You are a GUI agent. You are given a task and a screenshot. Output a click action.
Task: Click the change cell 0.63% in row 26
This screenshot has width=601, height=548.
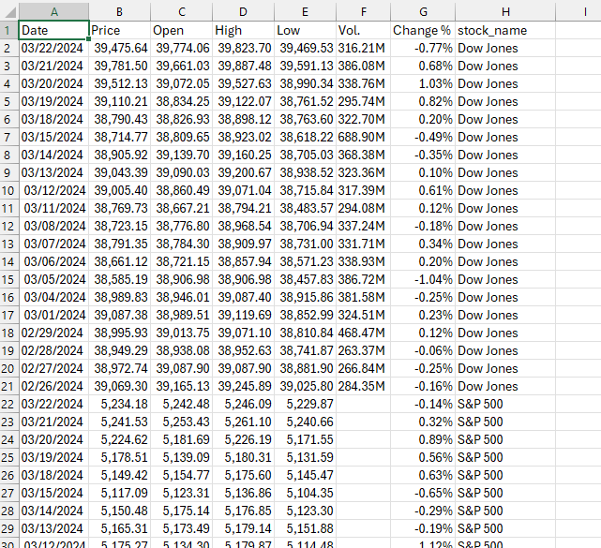423,475
